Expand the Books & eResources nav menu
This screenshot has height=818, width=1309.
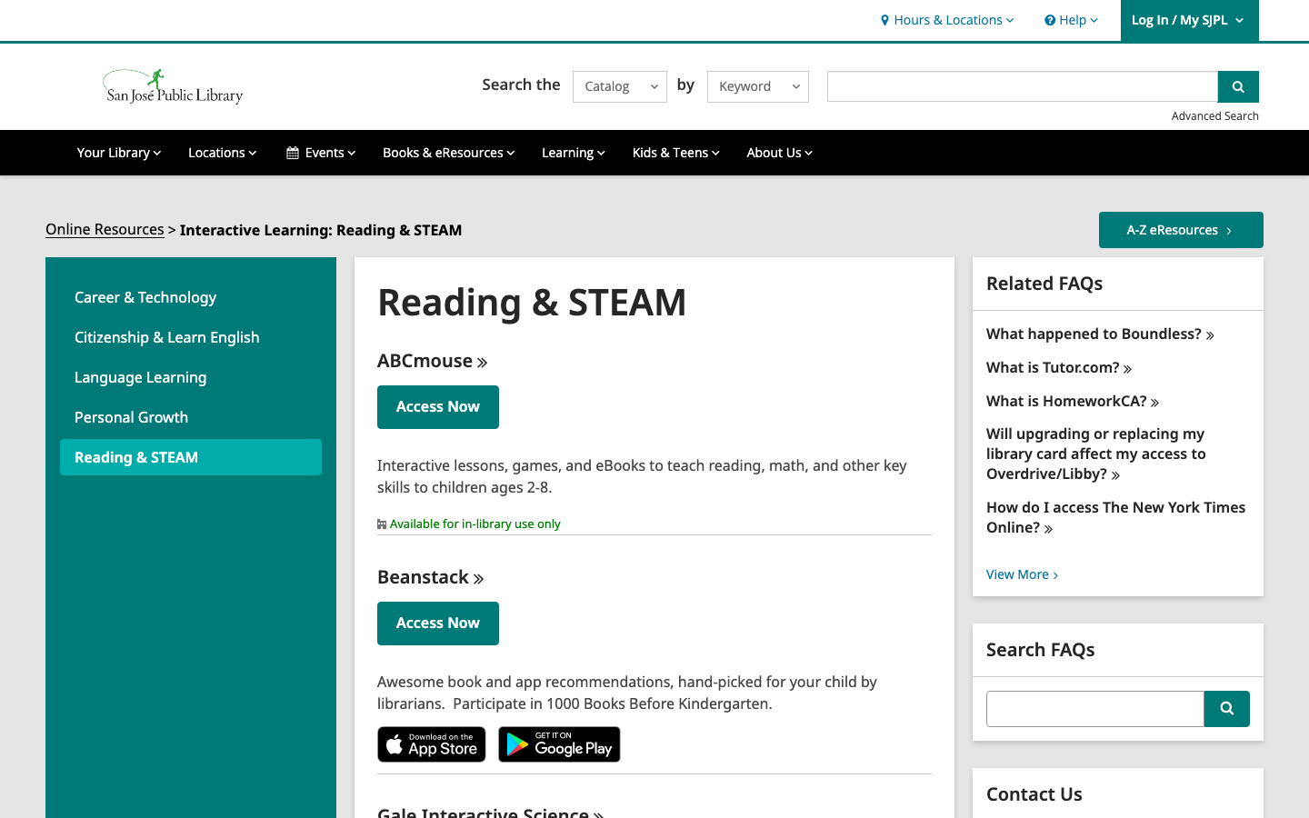pyautogui.click(x=449, y=153)
